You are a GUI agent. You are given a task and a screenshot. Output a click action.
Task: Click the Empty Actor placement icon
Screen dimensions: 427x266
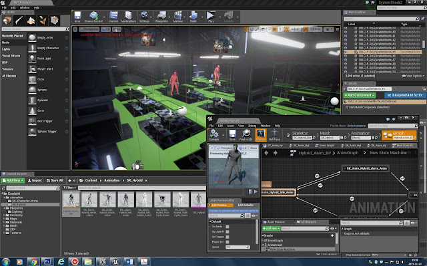click(x=32, y=37)
